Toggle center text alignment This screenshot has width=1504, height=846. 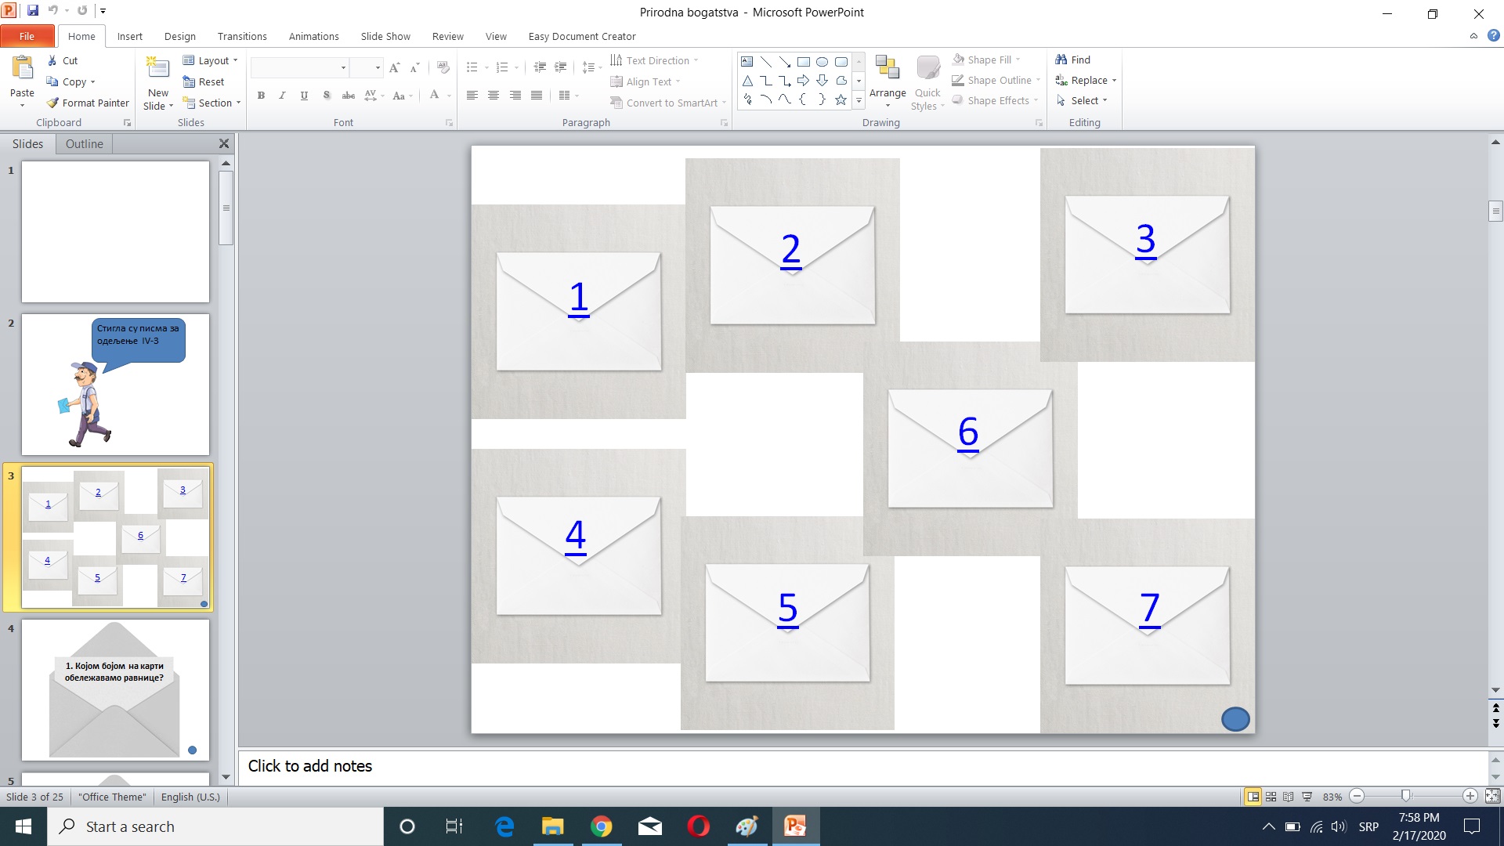point(493,96)
